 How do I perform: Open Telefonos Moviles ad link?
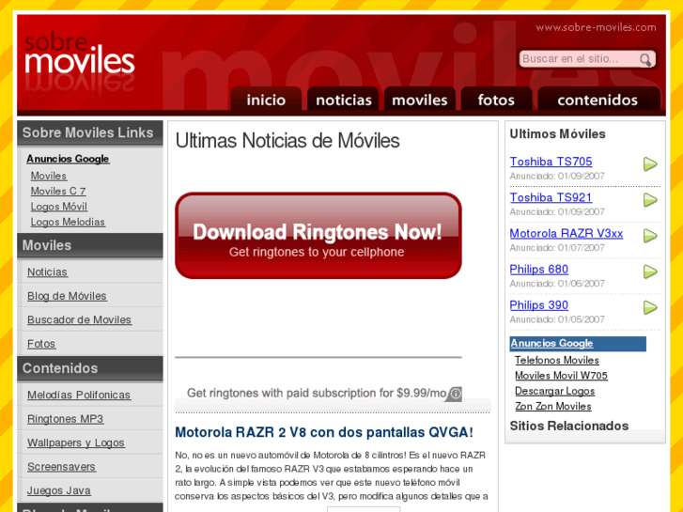[557, 361]
